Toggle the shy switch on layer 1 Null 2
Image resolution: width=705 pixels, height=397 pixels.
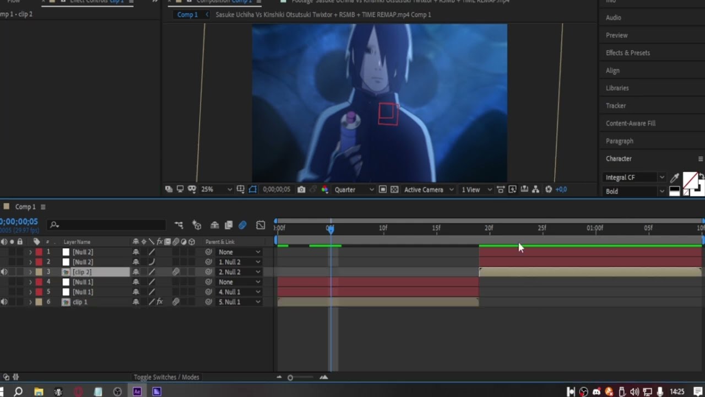[135, 252]
